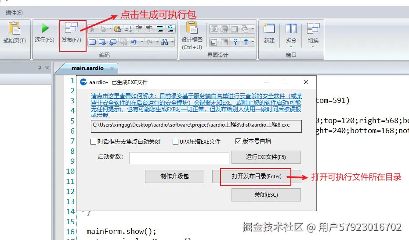Viewport: 409px width, 240px height.
Task: Click the plain blue rectangle bookmark icon
Action: 92,42
